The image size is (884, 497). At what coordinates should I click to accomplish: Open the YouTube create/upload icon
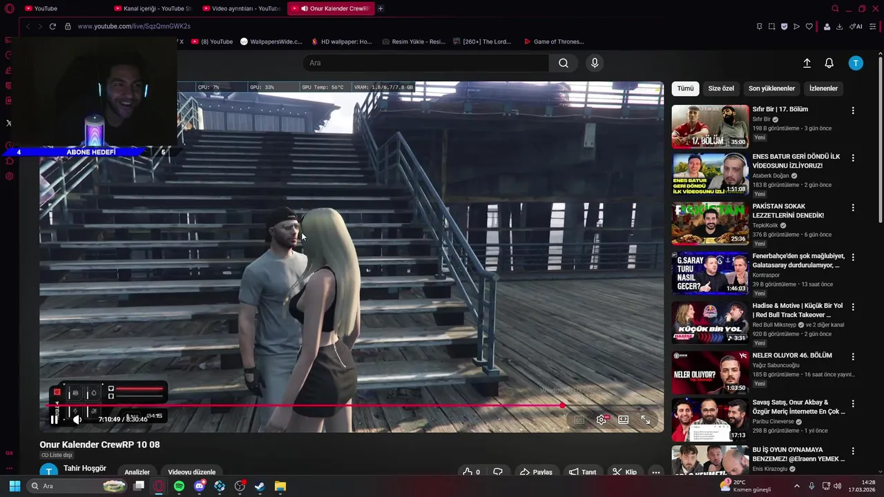(x=807, y=63)
